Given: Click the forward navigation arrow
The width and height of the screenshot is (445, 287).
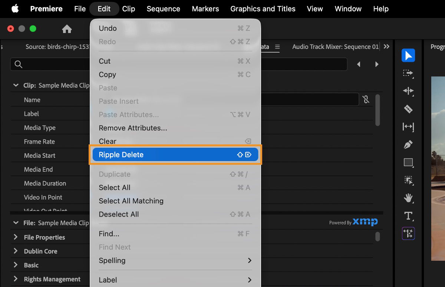Looking at the screenshot, I should pyautogui.click(x=377, y=64).
